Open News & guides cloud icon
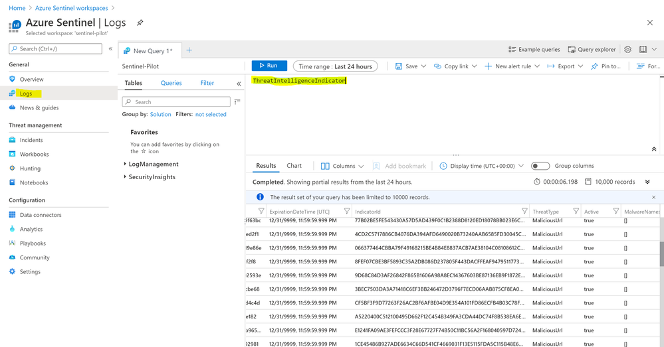This screenshot has width=664, height=347. tap(12, 107)
